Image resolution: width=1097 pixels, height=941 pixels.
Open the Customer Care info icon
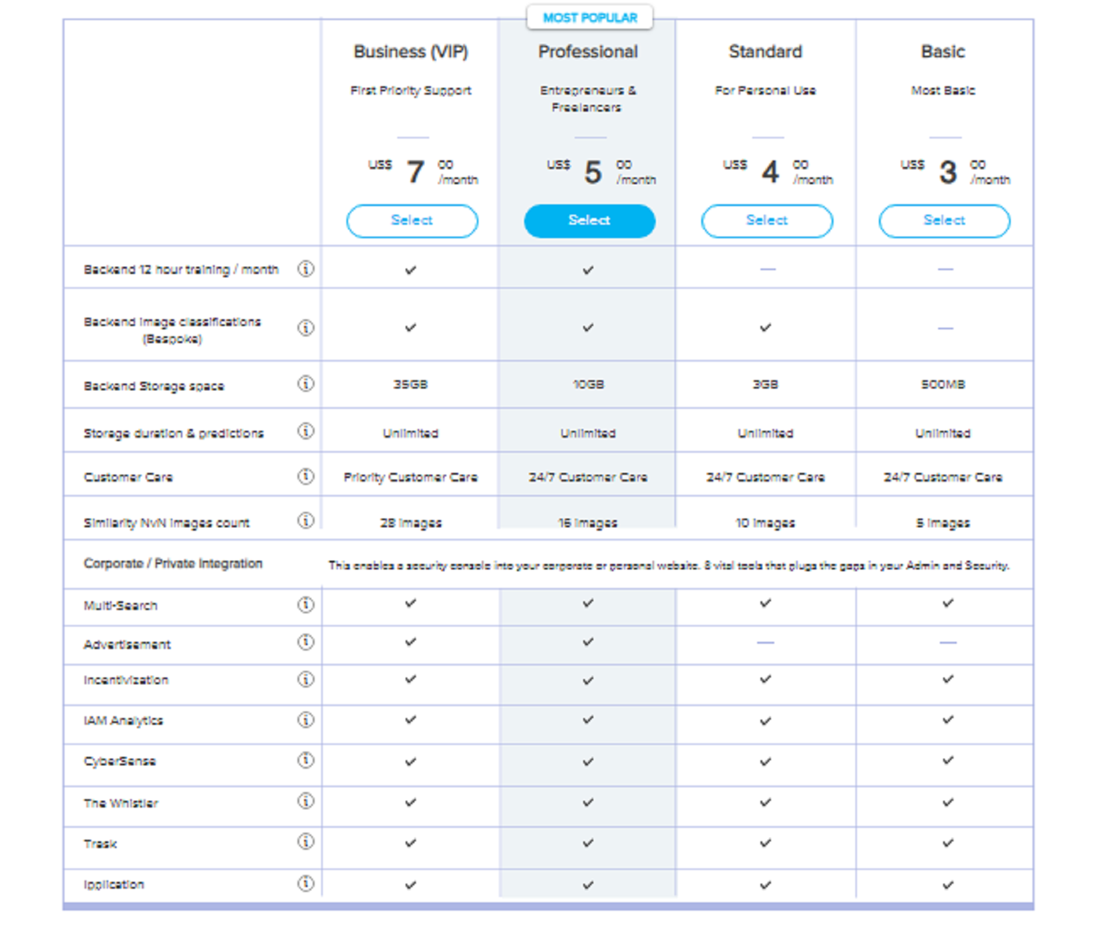pyautogui.click(x=305, y=476)
